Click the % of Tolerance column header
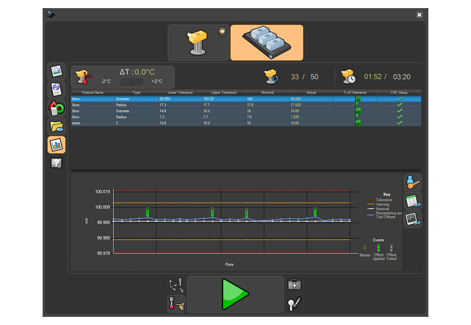 click(x=355, y=93)
